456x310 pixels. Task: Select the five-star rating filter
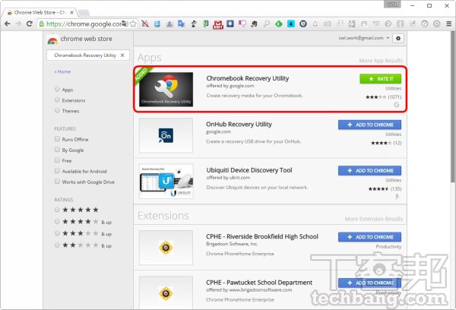(57, 210)
